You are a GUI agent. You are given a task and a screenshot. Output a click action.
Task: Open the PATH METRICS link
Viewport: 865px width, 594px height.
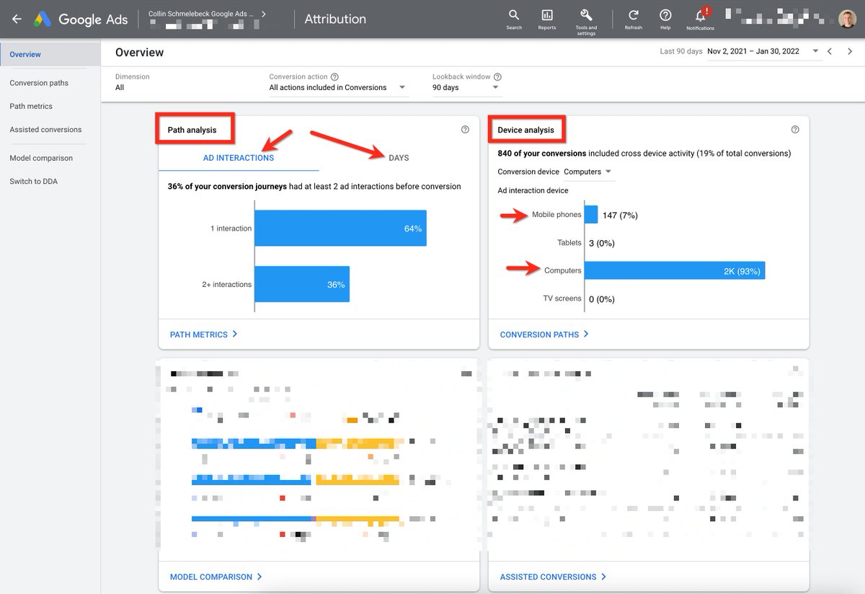204,334
